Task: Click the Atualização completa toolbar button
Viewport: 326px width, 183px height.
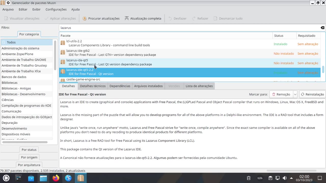Action: pyautogui.click(x=143, y=18)
